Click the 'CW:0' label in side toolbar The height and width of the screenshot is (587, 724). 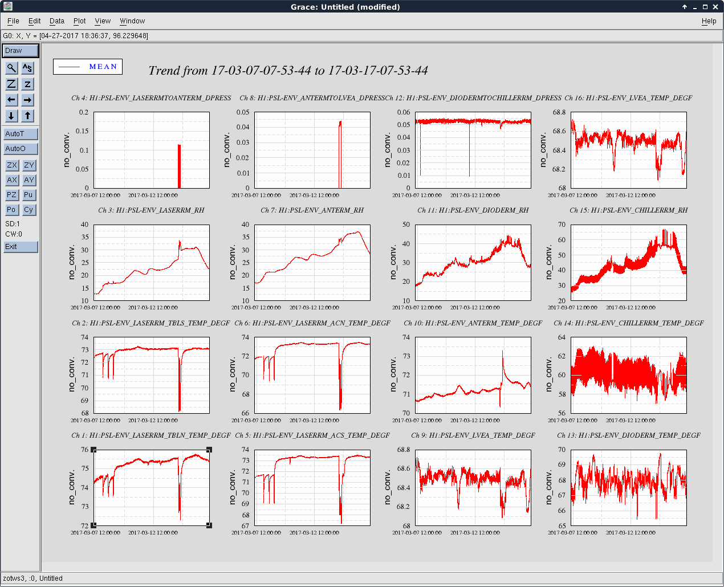[14, 234]
